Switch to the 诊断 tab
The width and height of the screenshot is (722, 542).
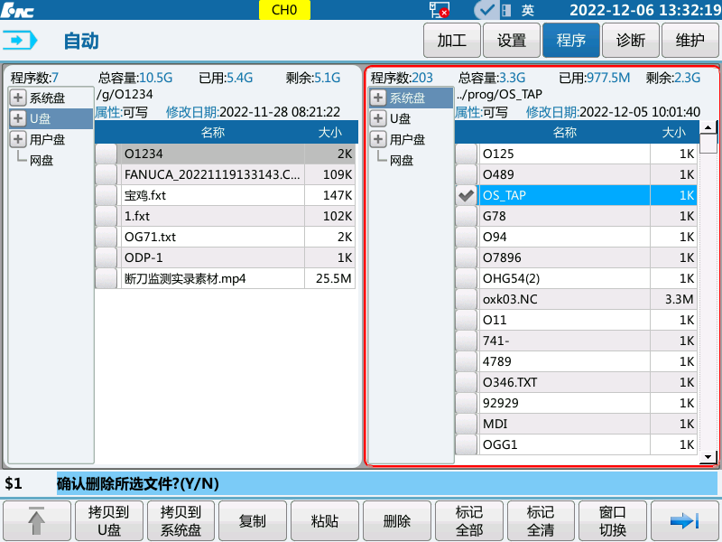tap(631, 41)
